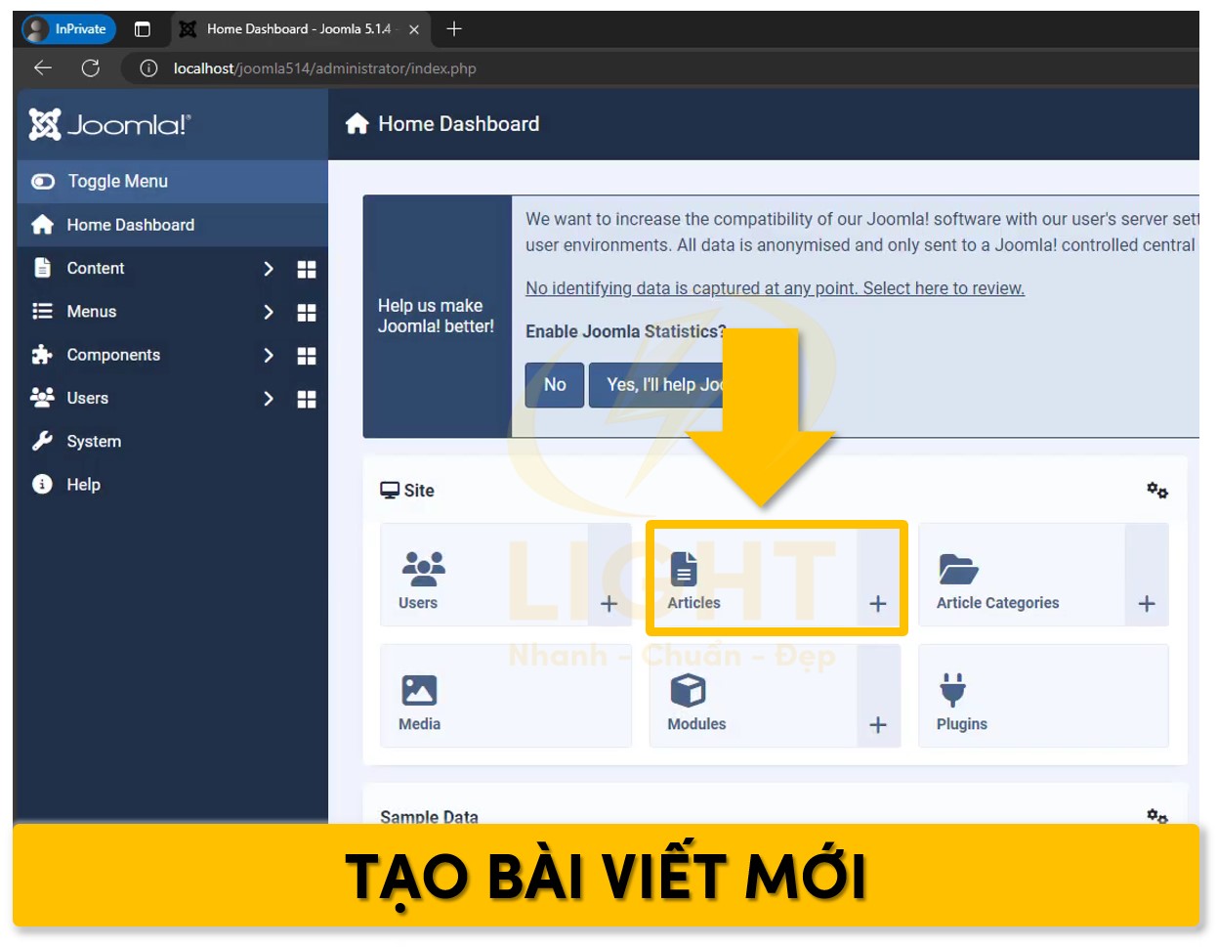Click the home icon beside Home Dashboard title
Image resolution: width=1217 pixels, height=947 pixels.
click(x=357, y=123)
